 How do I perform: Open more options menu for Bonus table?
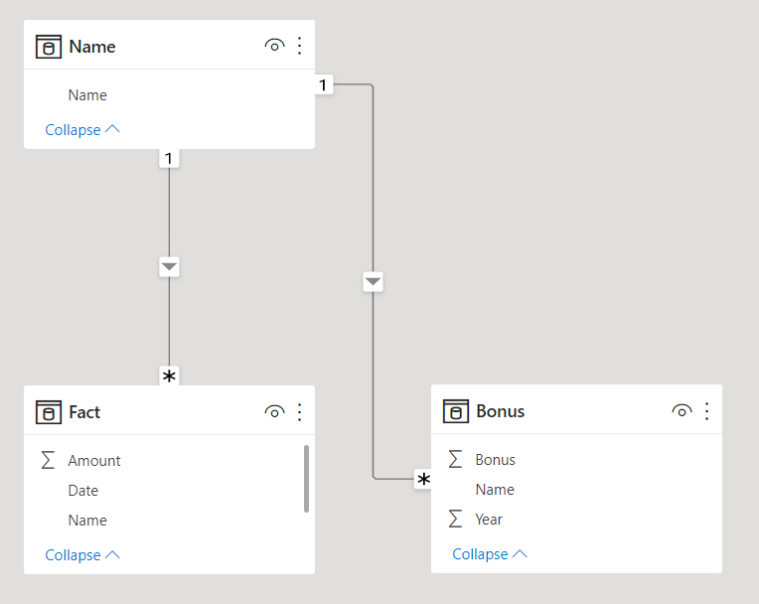706,411
